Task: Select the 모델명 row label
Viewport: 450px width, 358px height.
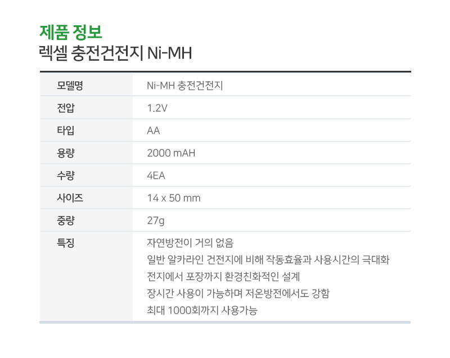Action: click(70, 85)
